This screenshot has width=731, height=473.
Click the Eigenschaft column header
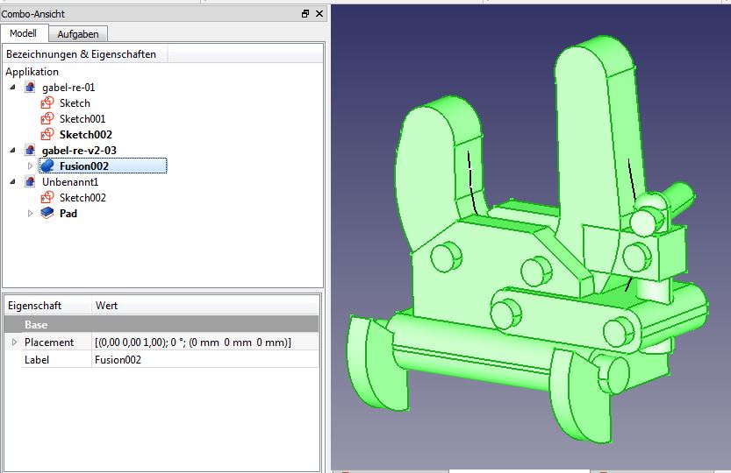coord(46,306)
